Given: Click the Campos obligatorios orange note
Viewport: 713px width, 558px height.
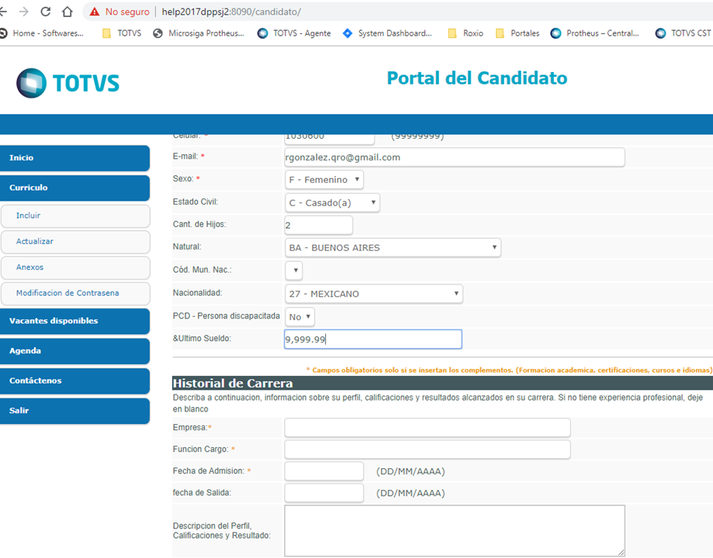Looking at the screenshot, I should pyautogui.click(x=509, y=370).
